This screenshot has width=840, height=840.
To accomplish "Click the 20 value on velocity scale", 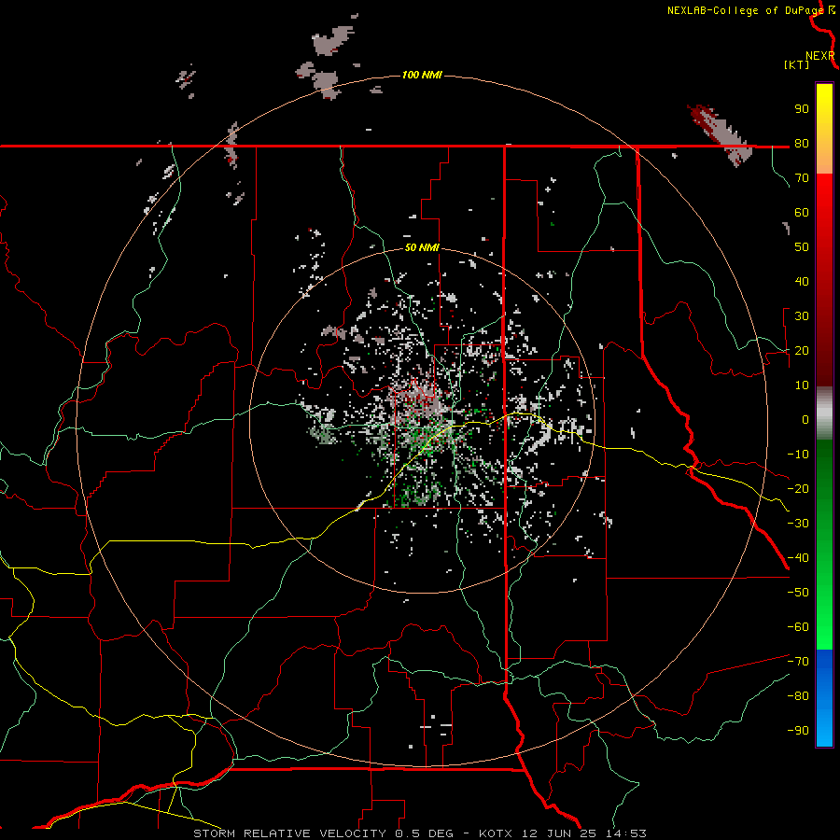I will (802, 351).
